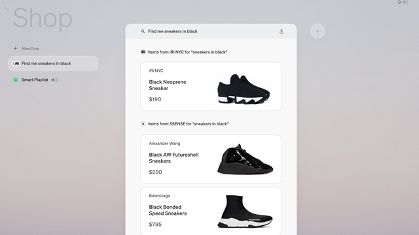Click the microphone icon in search bar
The width and height of the screenshot is (419, 235).
(x=282, y=32)
